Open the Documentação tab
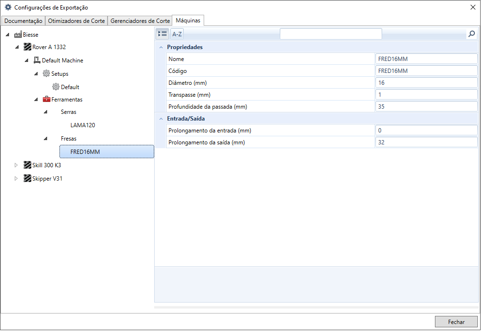 (23, 20)
